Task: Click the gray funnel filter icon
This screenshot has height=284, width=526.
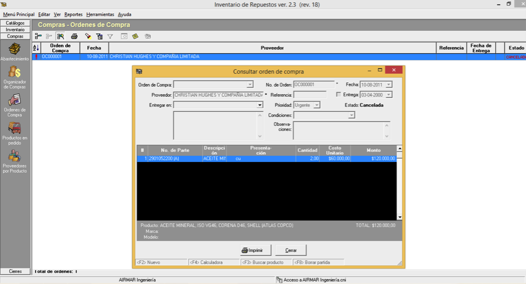Action: [110, 36]
